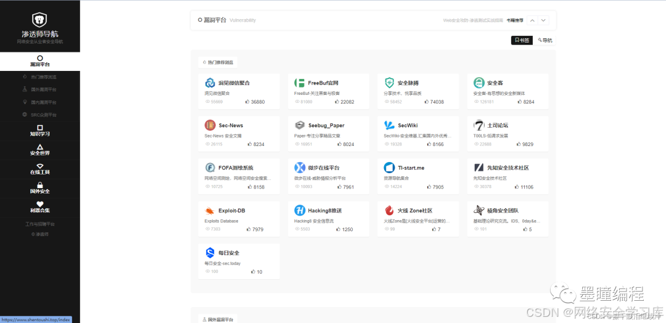
Task: Open 在线工具 sidebar section
Action: tap(40, 170)
